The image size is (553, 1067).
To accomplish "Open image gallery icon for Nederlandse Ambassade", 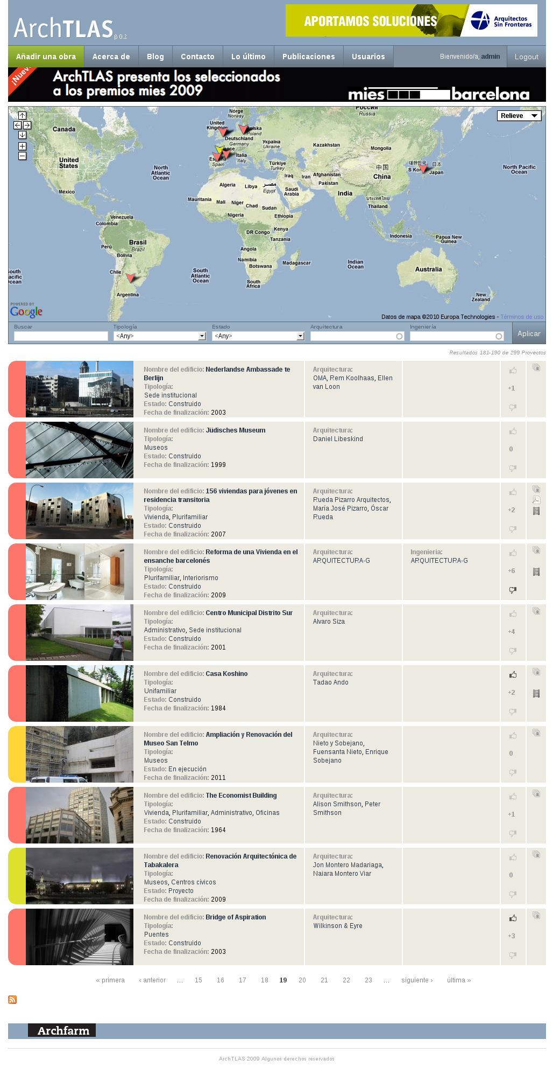I will 536,367.
